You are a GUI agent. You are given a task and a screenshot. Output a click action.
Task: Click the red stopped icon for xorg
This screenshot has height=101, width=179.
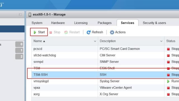point(168,94)
